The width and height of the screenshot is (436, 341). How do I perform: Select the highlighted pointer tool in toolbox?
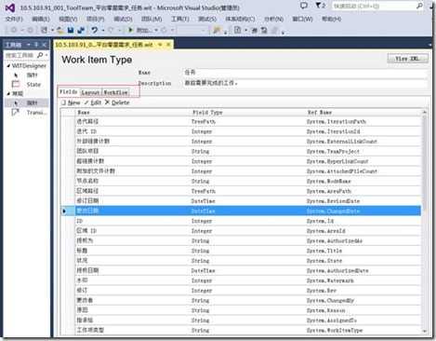(27, 102)
